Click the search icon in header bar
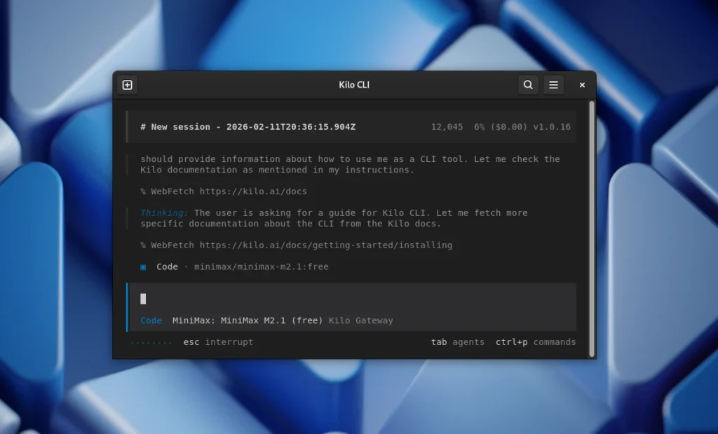This screenshot has height=434, width=718. click(x=528, y=85)
